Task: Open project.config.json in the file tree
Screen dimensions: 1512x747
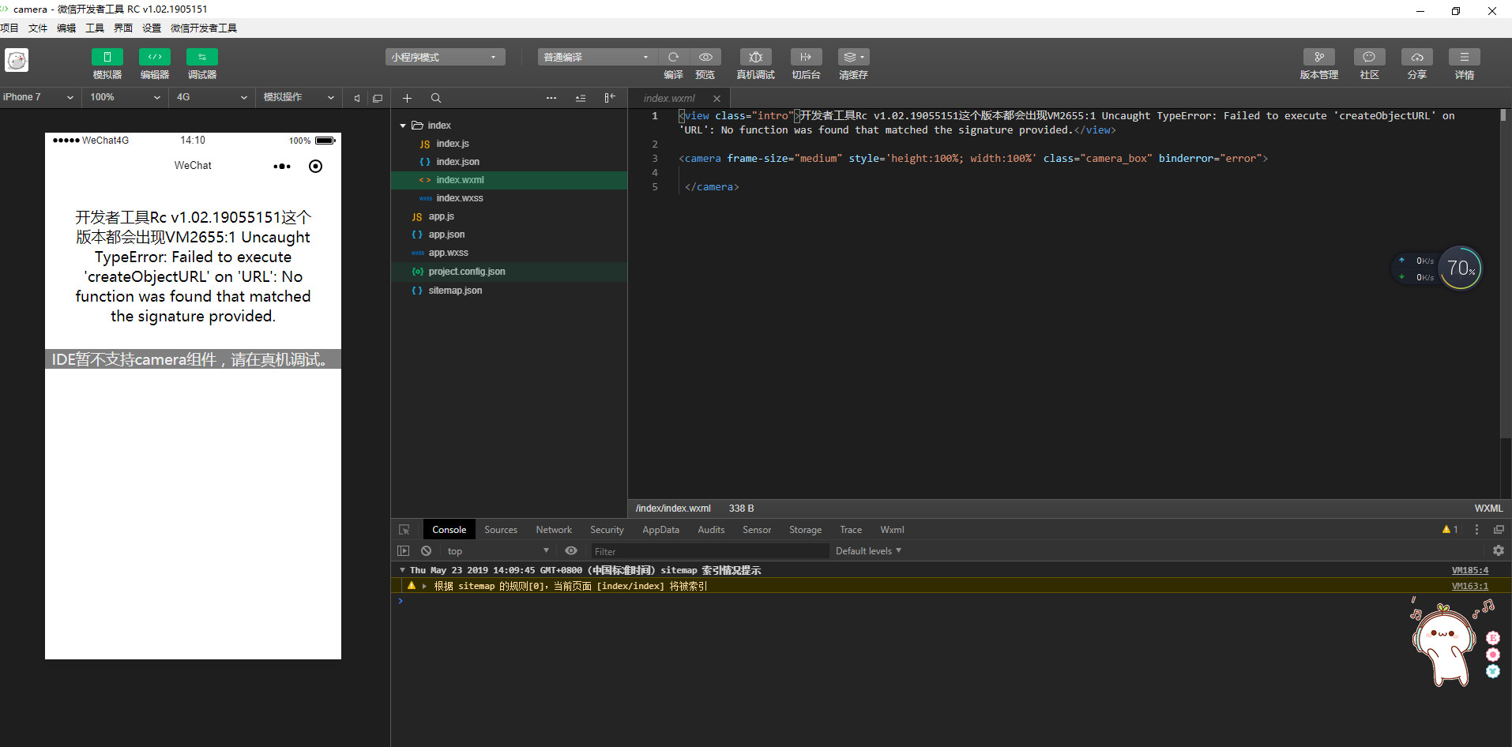Action: 466,272
